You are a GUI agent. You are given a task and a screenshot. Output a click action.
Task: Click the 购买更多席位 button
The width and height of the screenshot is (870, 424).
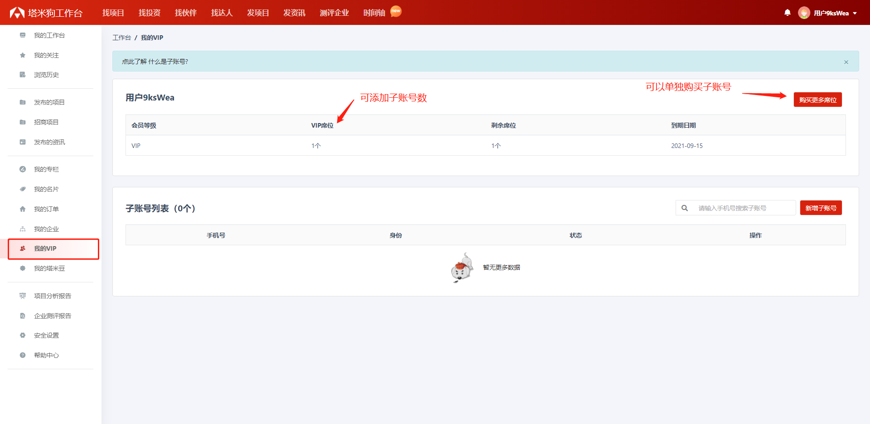coord(818,100)
